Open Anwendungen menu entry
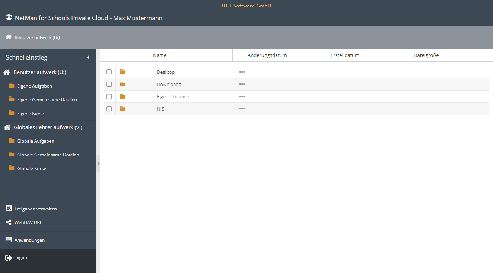 point(29,240)
